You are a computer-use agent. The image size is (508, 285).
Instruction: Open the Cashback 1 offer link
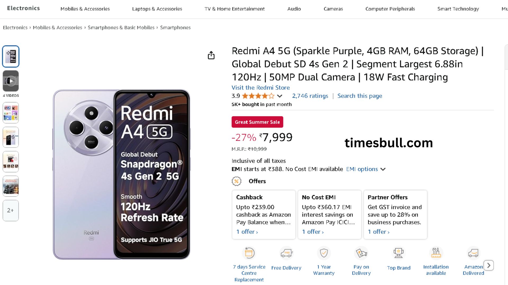pos(247,232)
